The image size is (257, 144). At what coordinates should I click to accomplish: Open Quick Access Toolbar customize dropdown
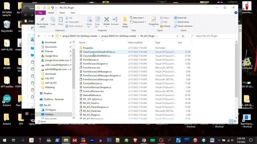coord(56,8)
